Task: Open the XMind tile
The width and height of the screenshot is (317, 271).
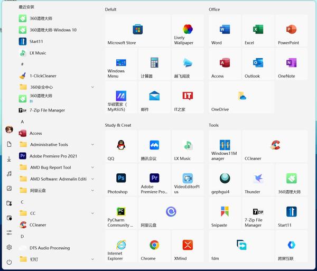Action: point(188,247)
